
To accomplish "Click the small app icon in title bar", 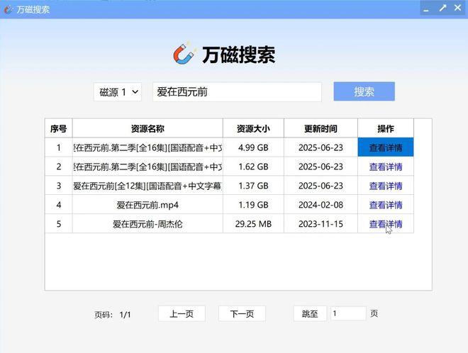I will click(x=8, y=9).
